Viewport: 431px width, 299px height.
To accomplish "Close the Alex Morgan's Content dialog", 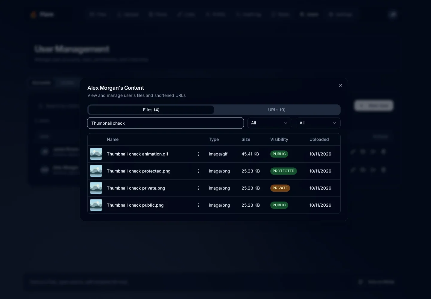I will tap(341, 85).
